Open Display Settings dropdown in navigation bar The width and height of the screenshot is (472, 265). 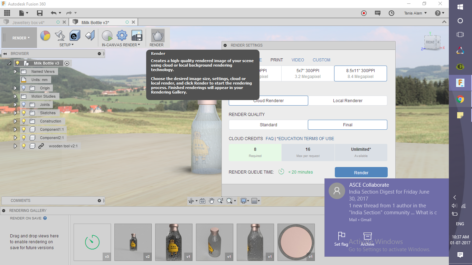[245, 201]
